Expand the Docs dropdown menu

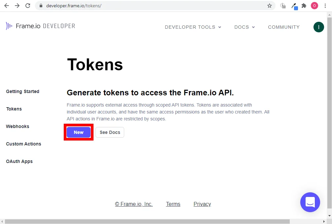pyautogui.click(x=244, y=27)
